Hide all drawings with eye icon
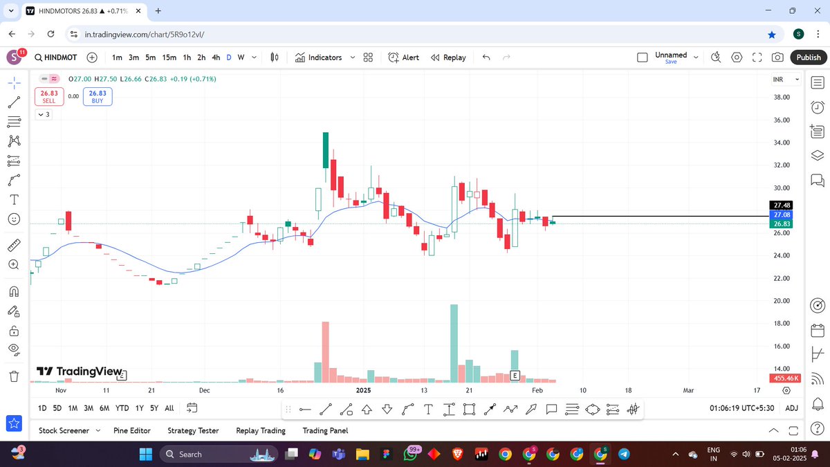The height and width of the screenshot is (467, 830). (14, 349)
